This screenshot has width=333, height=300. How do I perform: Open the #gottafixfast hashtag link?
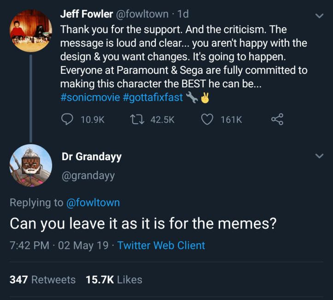(x=153, y=97)
